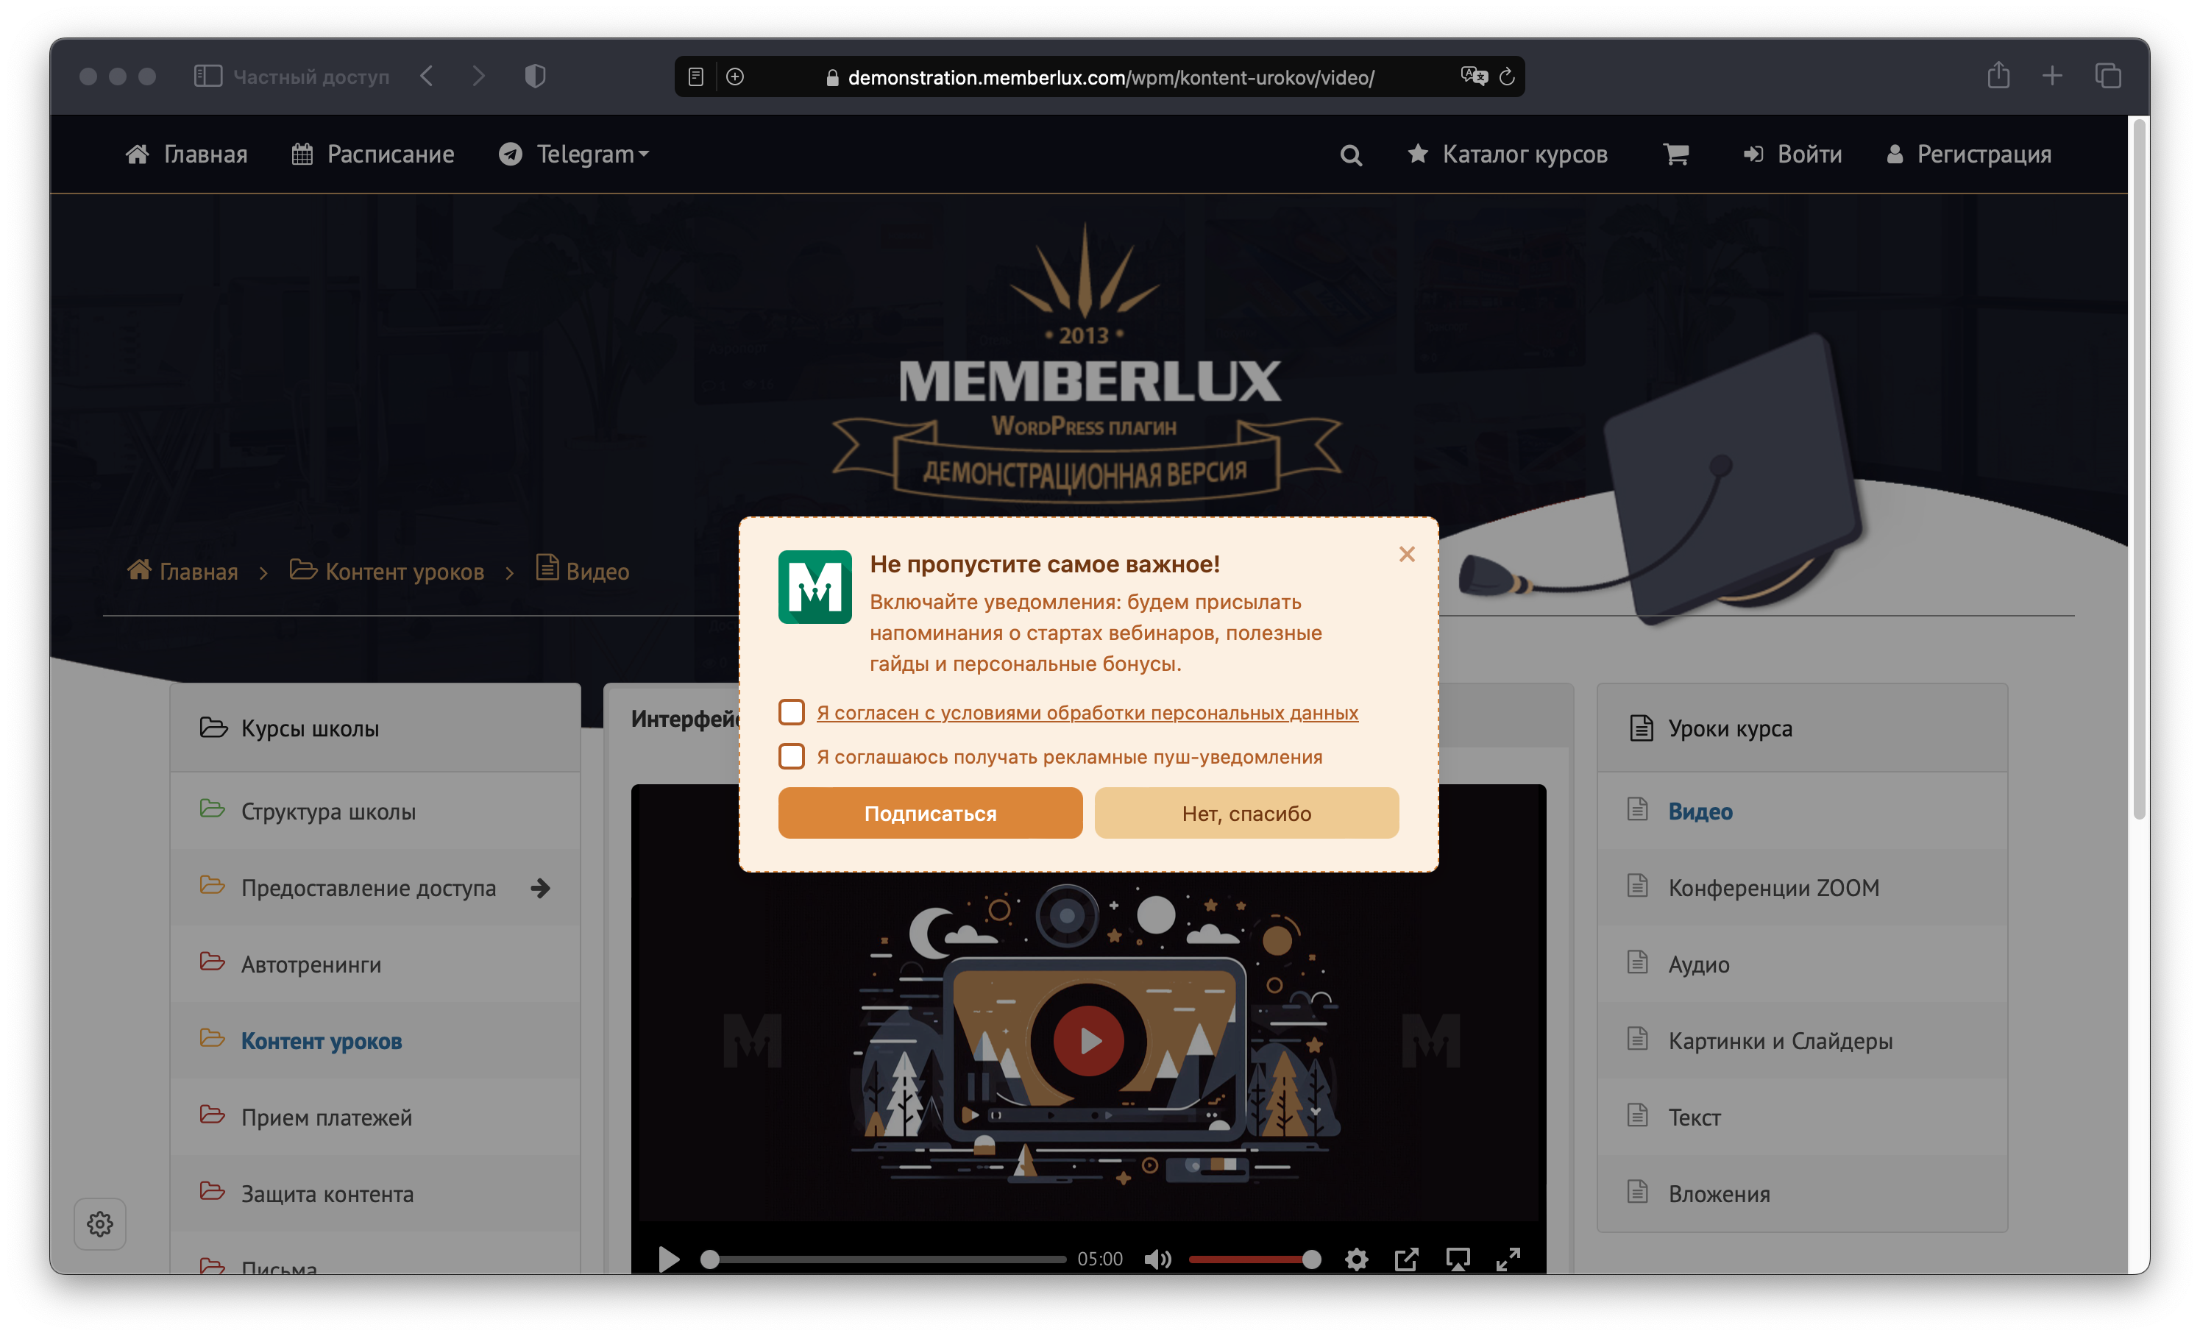The height and width of the screenshot is (1336, 2200).
Task: Go forward to the next page
Action: [x=478, y=77]
